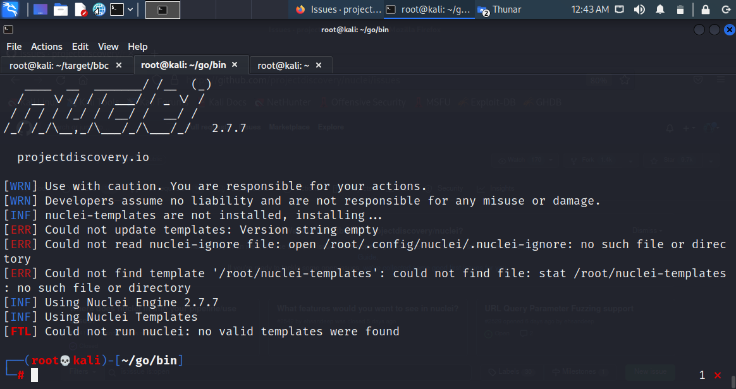Screen dimensions: 736x389
Task: Close the ~/go/bin tab
Action: click(235, 64)
